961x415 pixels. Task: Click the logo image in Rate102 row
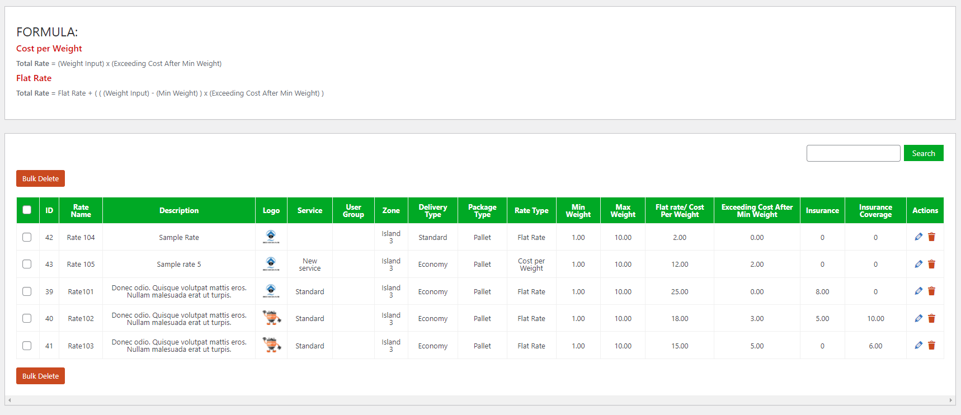[271, 318]
